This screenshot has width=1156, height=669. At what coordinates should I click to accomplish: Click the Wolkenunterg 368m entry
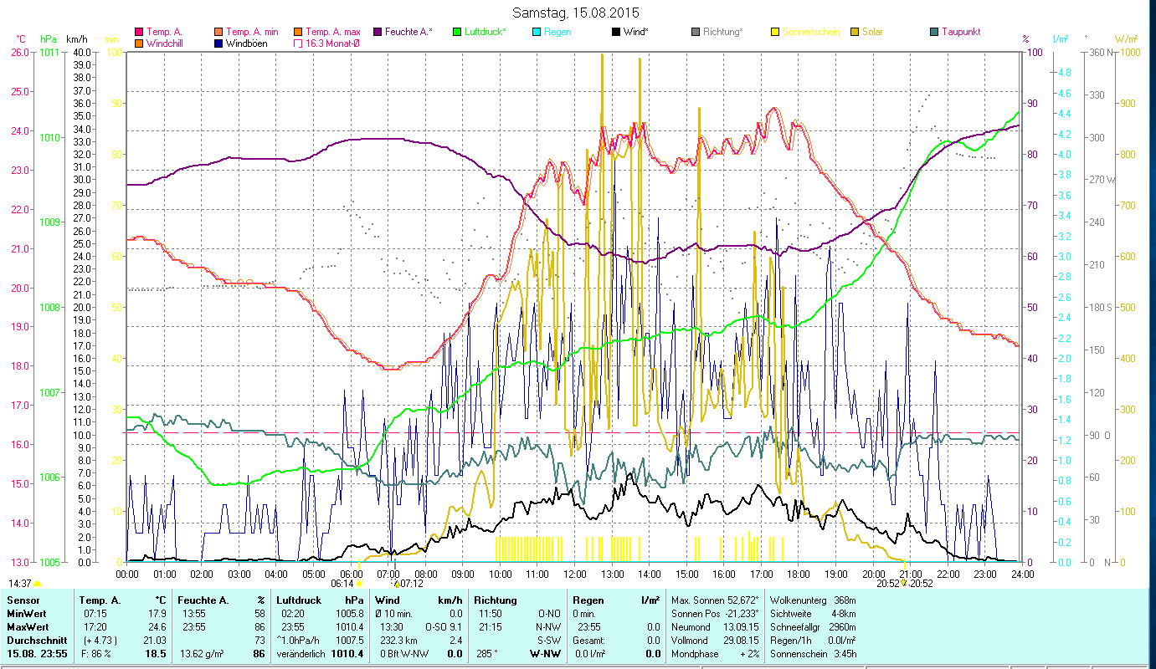811,600
